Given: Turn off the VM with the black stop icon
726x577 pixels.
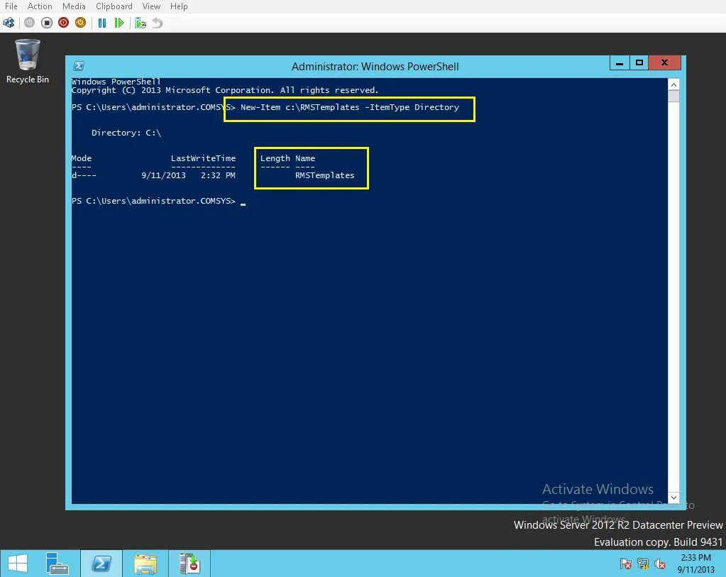Looking at the screenshot, I should coord(46,23).
